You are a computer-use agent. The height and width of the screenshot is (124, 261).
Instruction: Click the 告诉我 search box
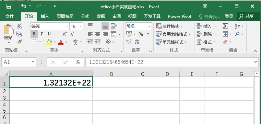210,16
